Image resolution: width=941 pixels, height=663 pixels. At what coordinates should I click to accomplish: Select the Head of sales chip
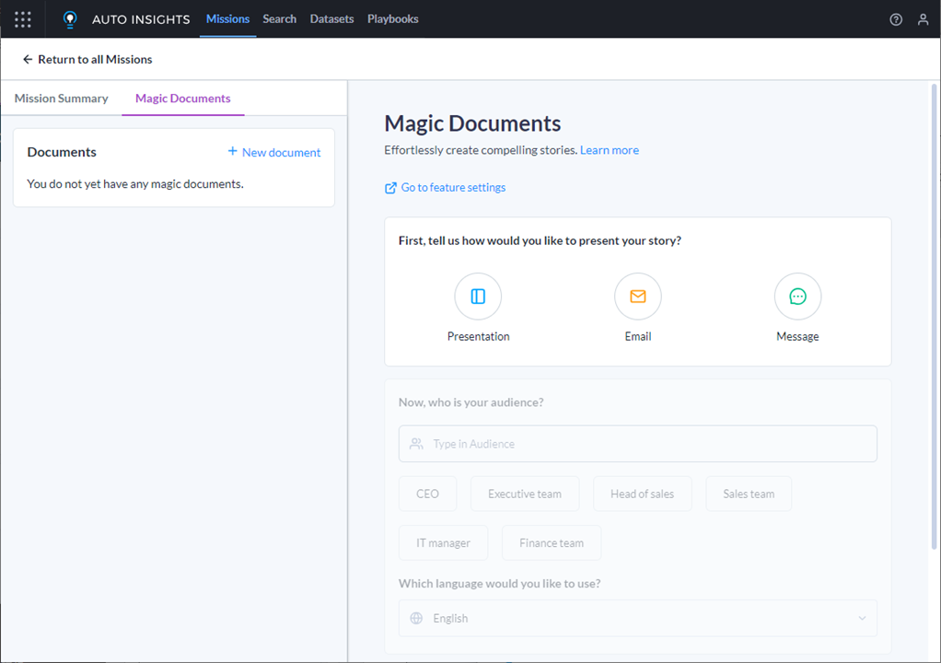[x=642, y=494]
